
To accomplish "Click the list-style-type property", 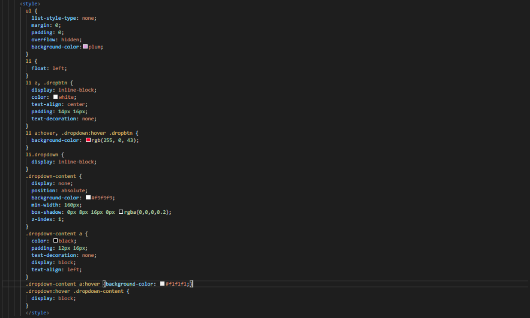I will click(54, 18).
